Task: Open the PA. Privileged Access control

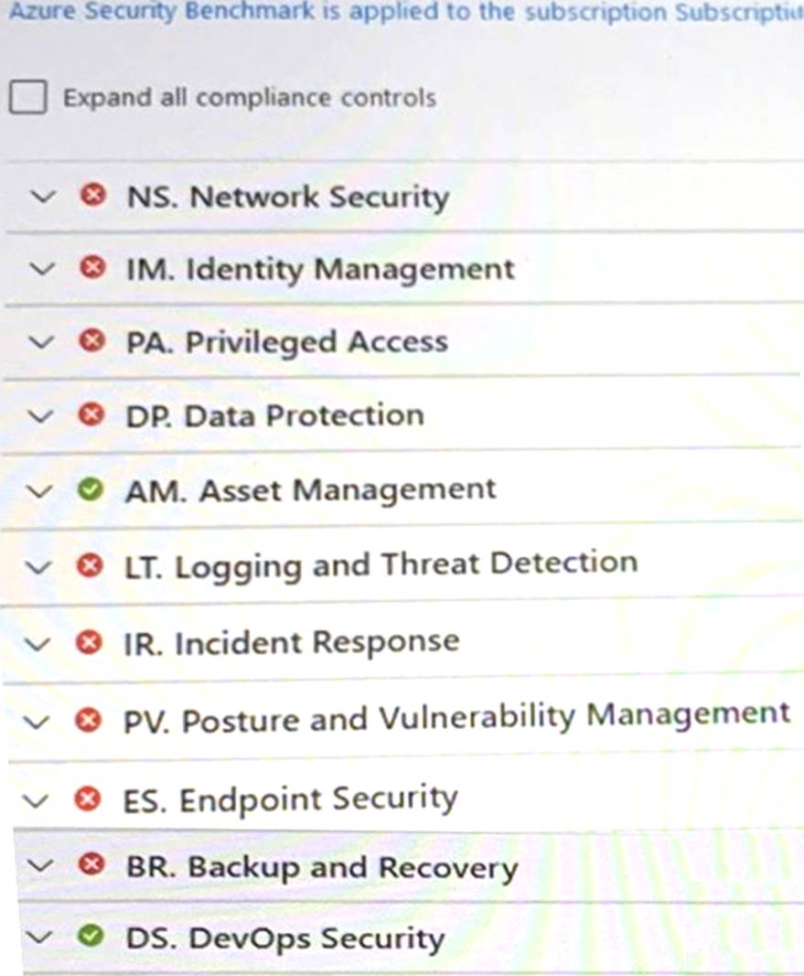Action: click(286, 342)
